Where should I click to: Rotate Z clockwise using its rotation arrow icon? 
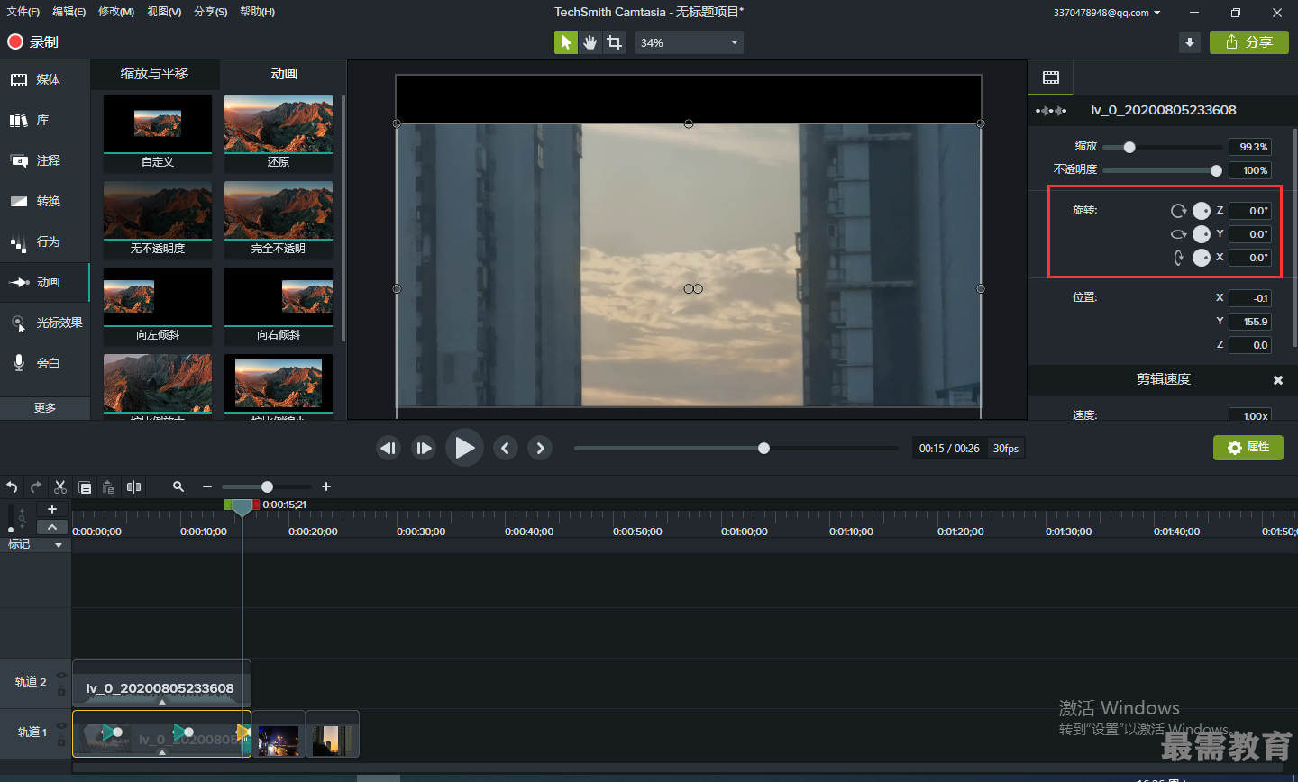pos(1178,211)
